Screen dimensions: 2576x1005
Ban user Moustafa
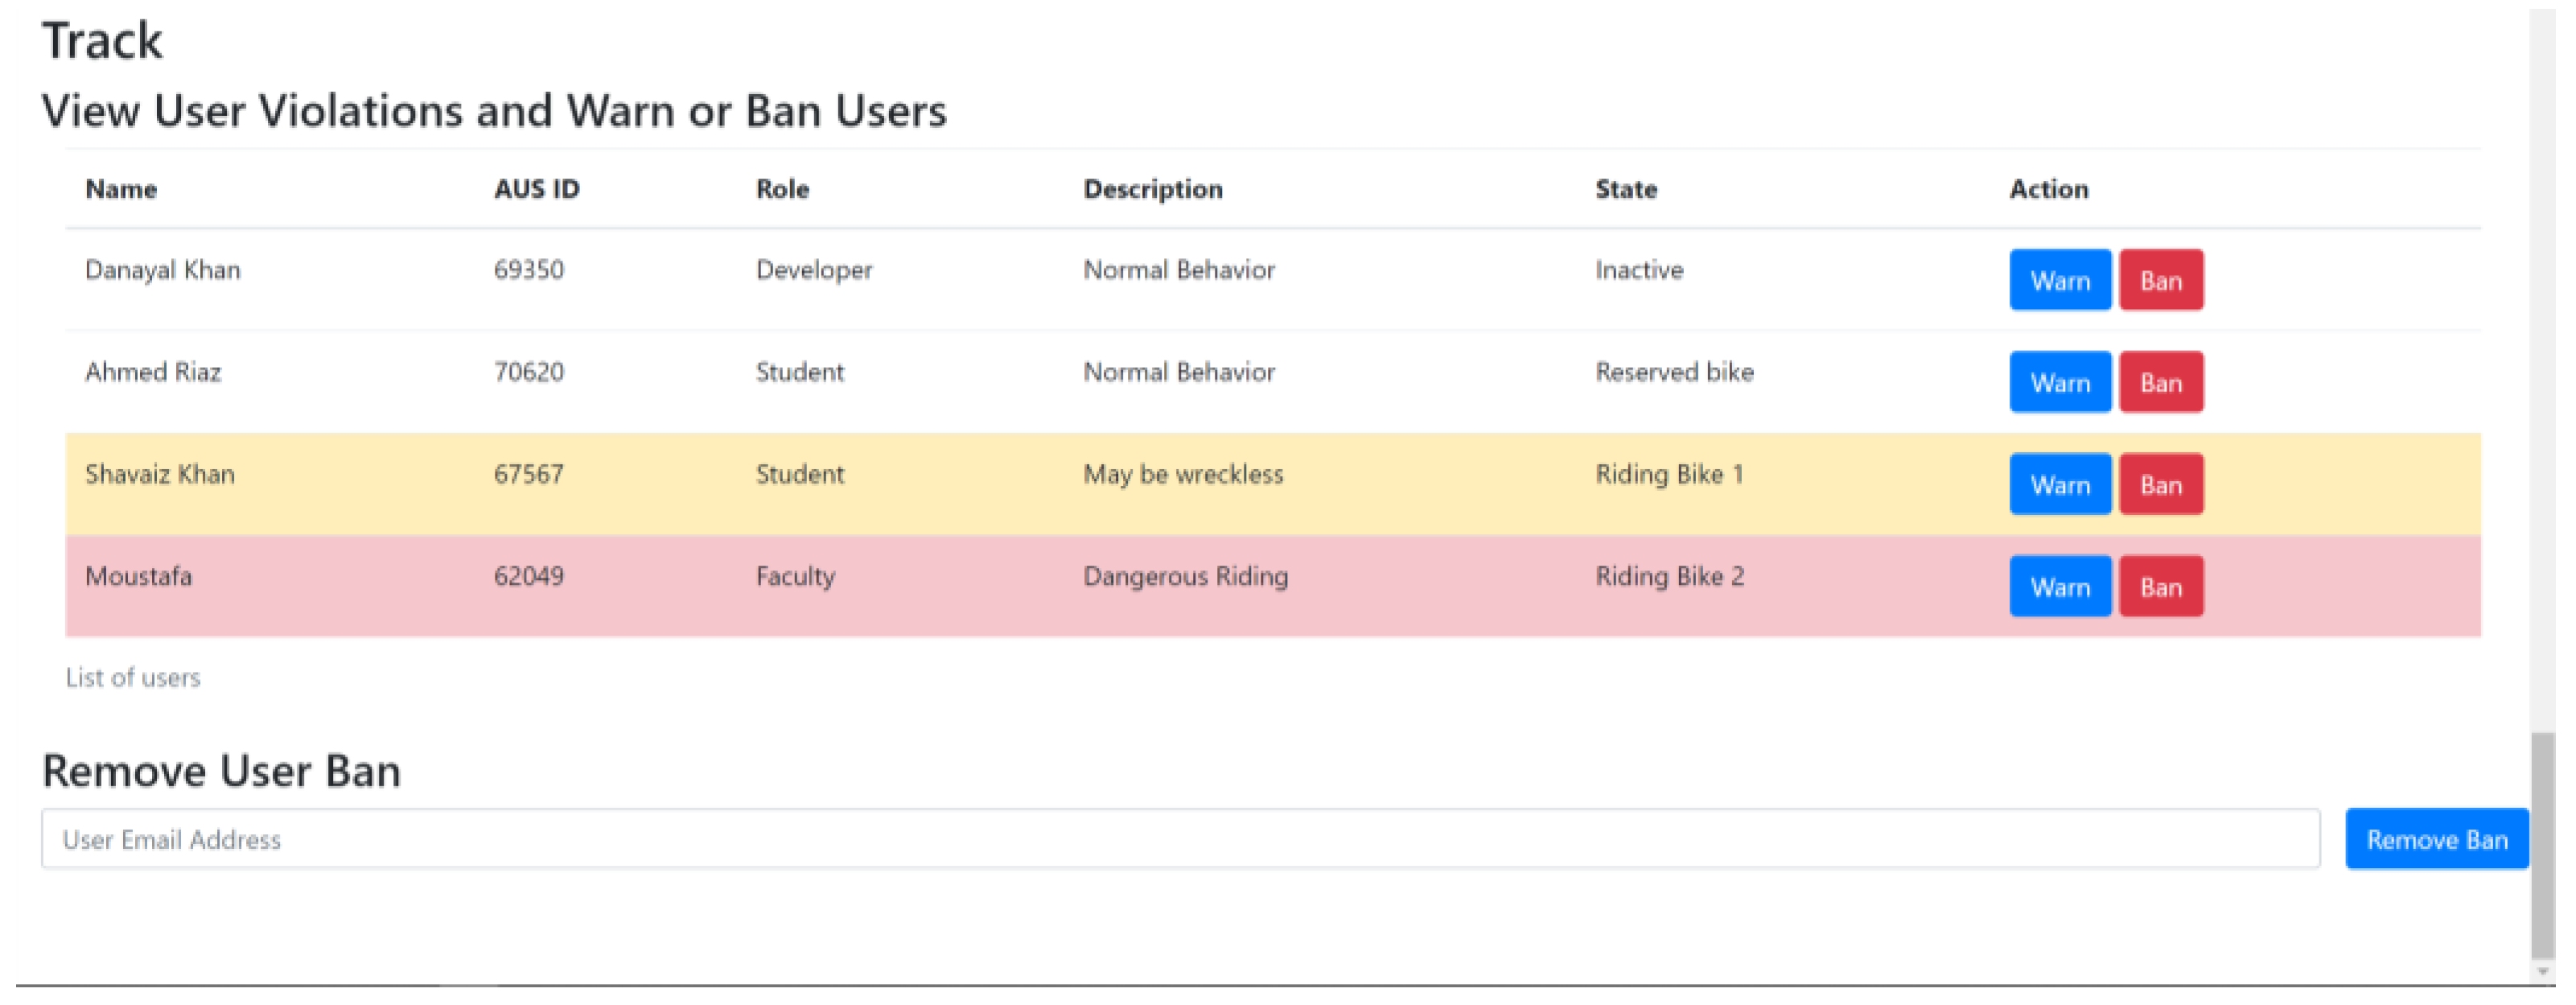click(x=2160, y=587)
